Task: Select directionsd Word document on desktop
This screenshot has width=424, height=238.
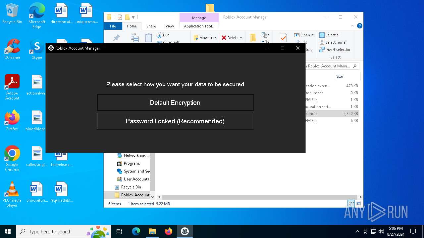Action: coord(61,14)
